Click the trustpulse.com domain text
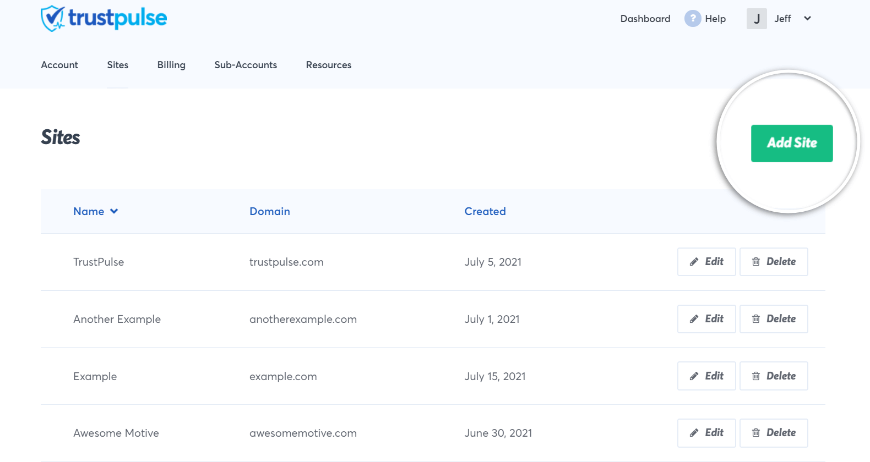Viewport: 870px width, 462px height. pos(286,262)
